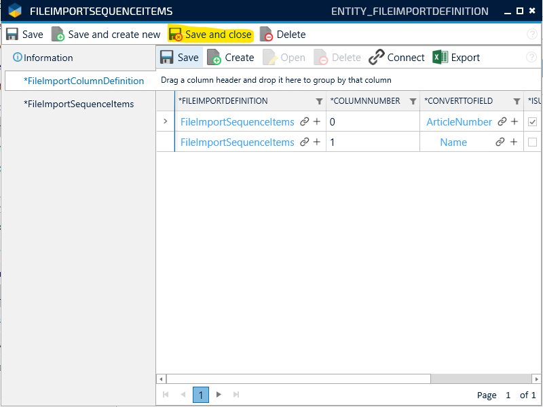543x407 pixels.
Task: Click link icon beside ArticleNumber
Action: [502, 122]
